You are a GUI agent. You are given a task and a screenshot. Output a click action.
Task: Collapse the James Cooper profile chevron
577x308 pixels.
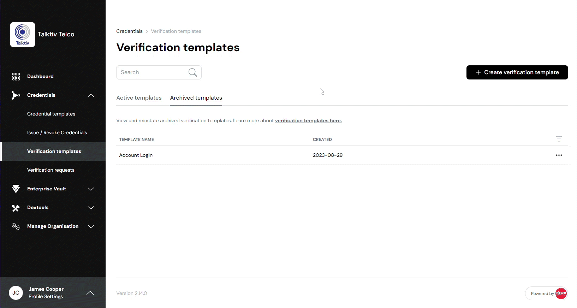click(x=90, y=293)
